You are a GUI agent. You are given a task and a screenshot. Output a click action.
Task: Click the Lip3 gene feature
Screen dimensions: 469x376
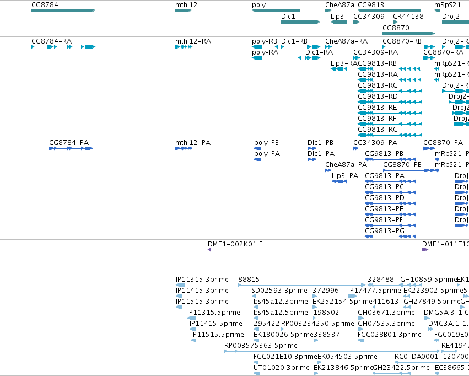pos(338,22)
